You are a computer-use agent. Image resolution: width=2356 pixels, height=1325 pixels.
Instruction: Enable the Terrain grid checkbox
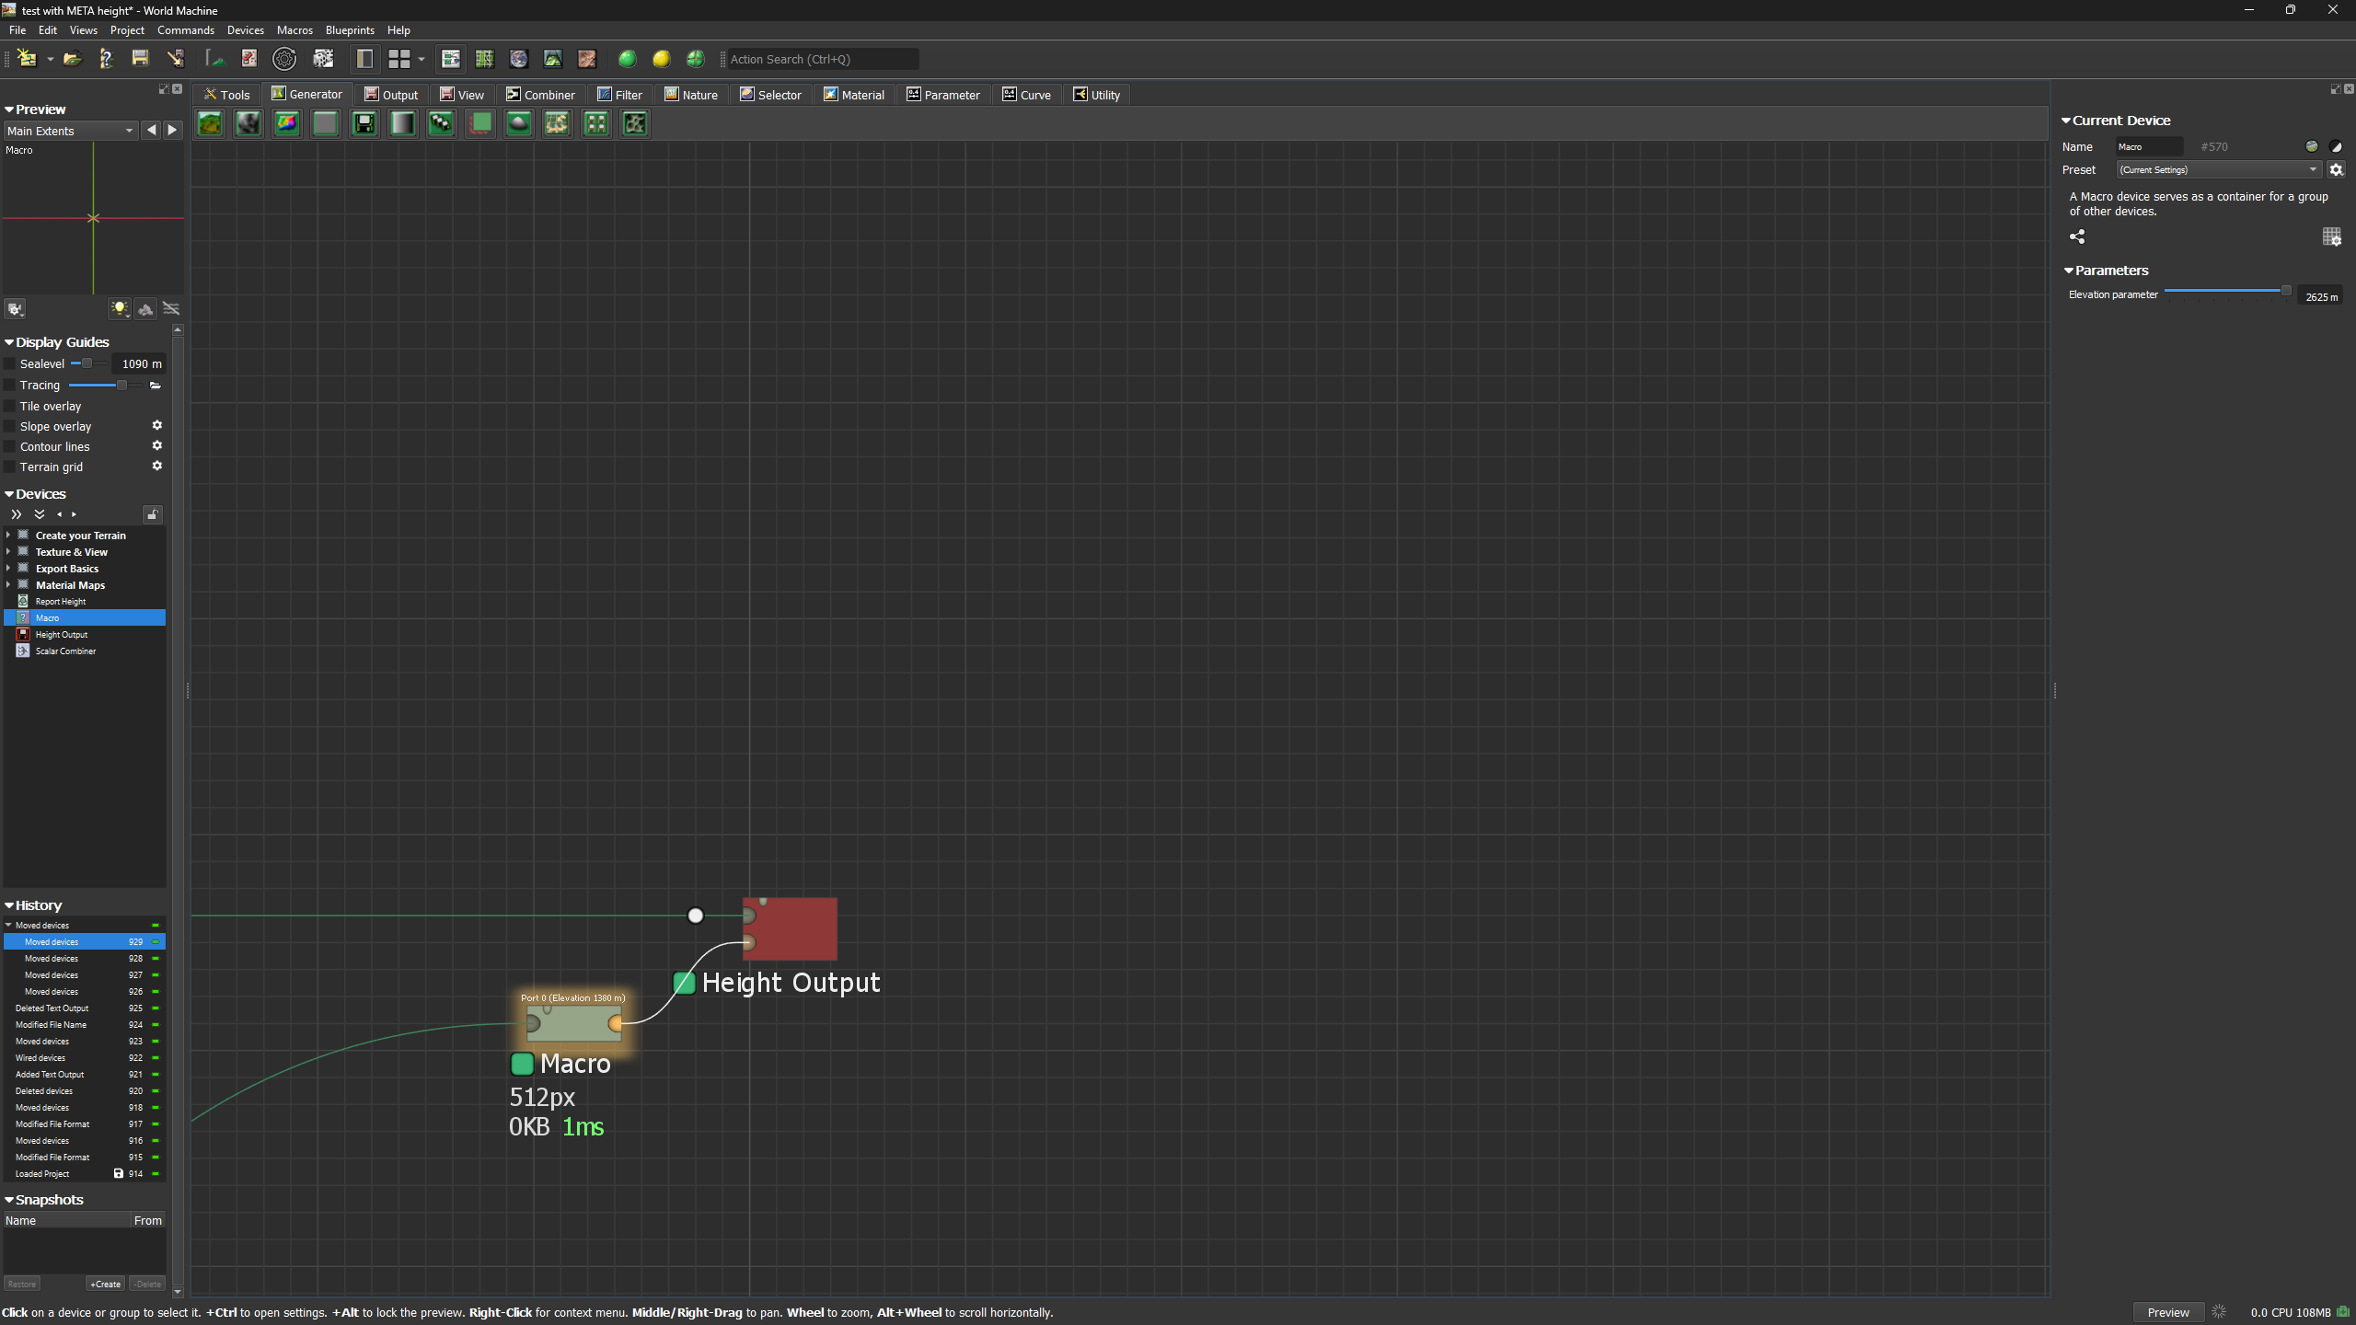pyautogui.click(x=11, y=467)
